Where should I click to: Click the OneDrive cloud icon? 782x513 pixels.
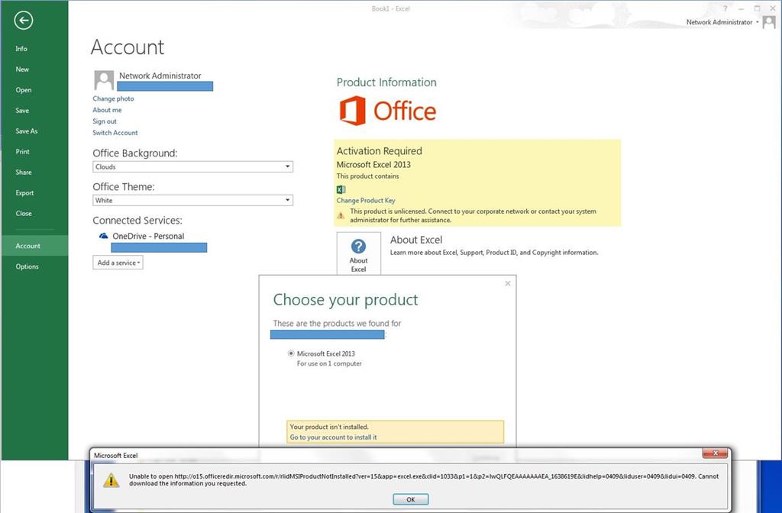[103, 236]
